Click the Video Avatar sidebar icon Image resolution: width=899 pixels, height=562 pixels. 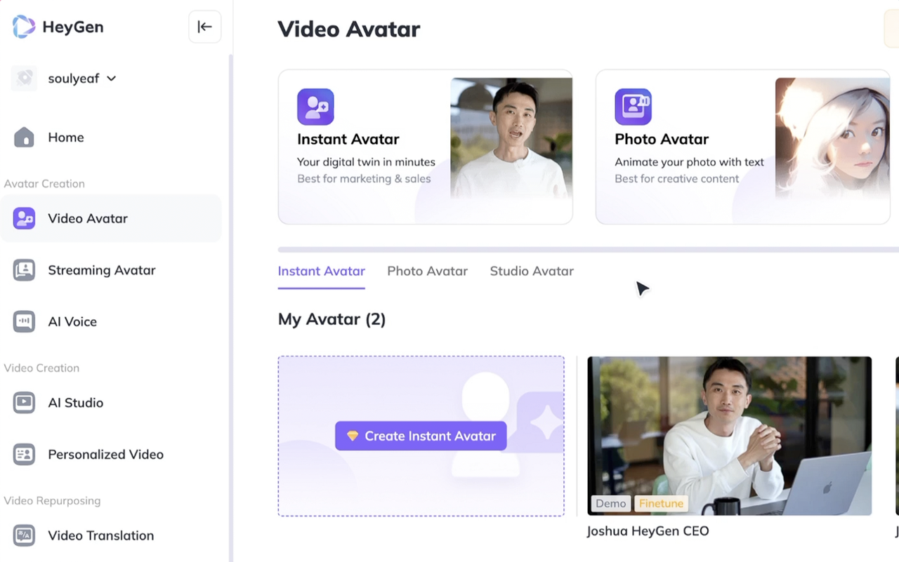coord(24,219)
